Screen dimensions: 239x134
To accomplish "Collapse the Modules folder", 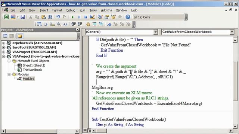I will point(9,74).
